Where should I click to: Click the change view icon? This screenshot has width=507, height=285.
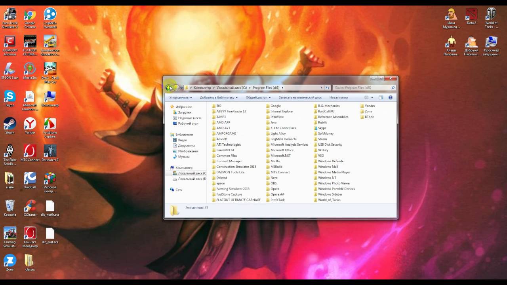coord(366,97)
